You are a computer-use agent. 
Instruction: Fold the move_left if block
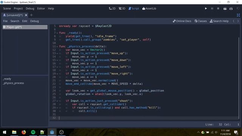pos(57,67)
